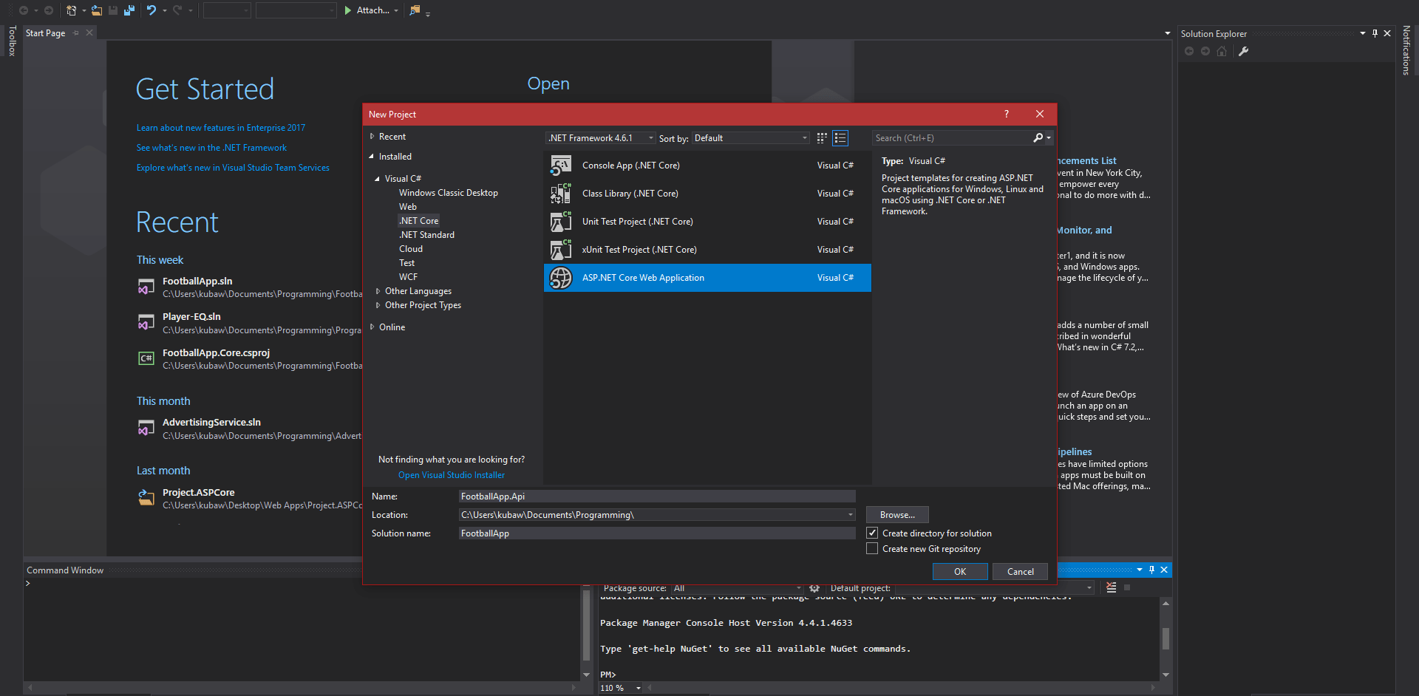Screen dimensions: 1419x696
Task: Pin the Start Page tab
Action: [x=76, y=33]
